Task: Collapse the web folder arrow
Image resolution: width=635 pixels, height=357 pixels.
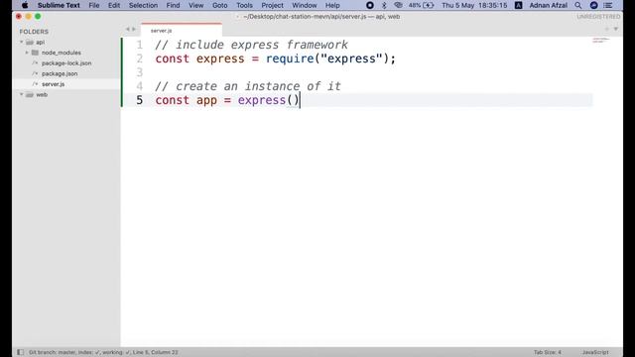Action: (22, 95)
